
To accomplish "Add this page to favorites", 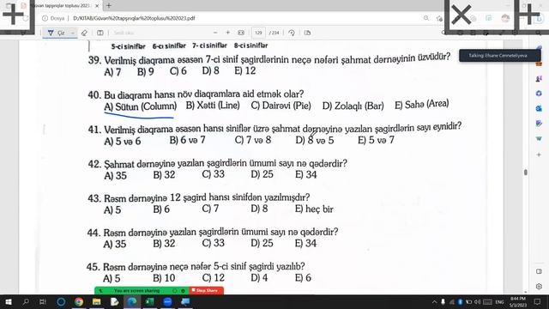I will tap(439, 18).
